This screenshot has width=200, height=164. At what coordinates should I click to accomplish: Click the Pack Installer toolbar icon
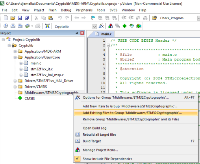[139, 26]
